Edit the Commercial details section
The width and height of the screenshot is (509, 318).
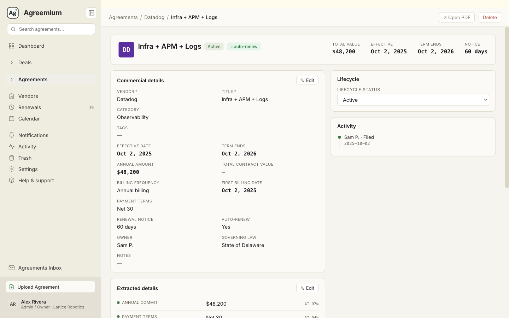pos(307,81)
